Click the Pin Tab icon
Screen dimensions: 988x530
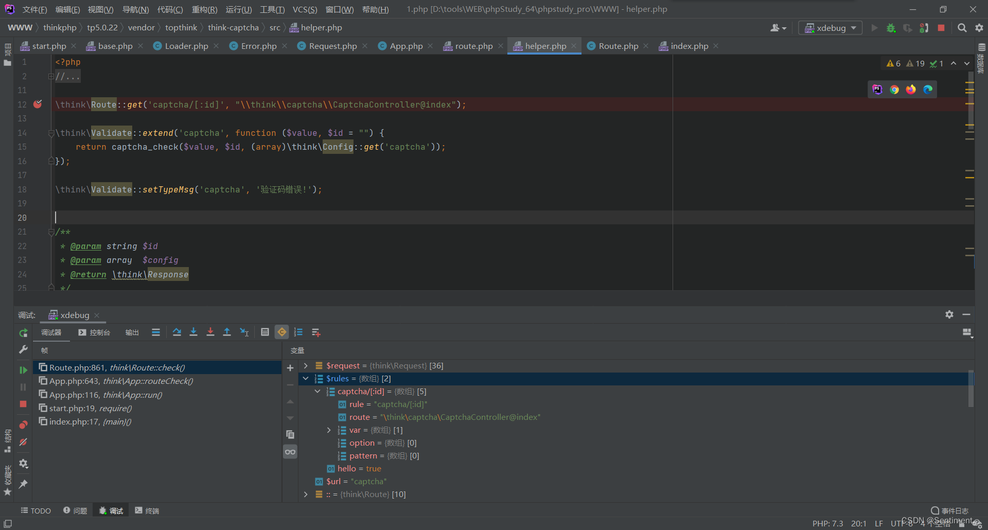[x=23, y=484]
